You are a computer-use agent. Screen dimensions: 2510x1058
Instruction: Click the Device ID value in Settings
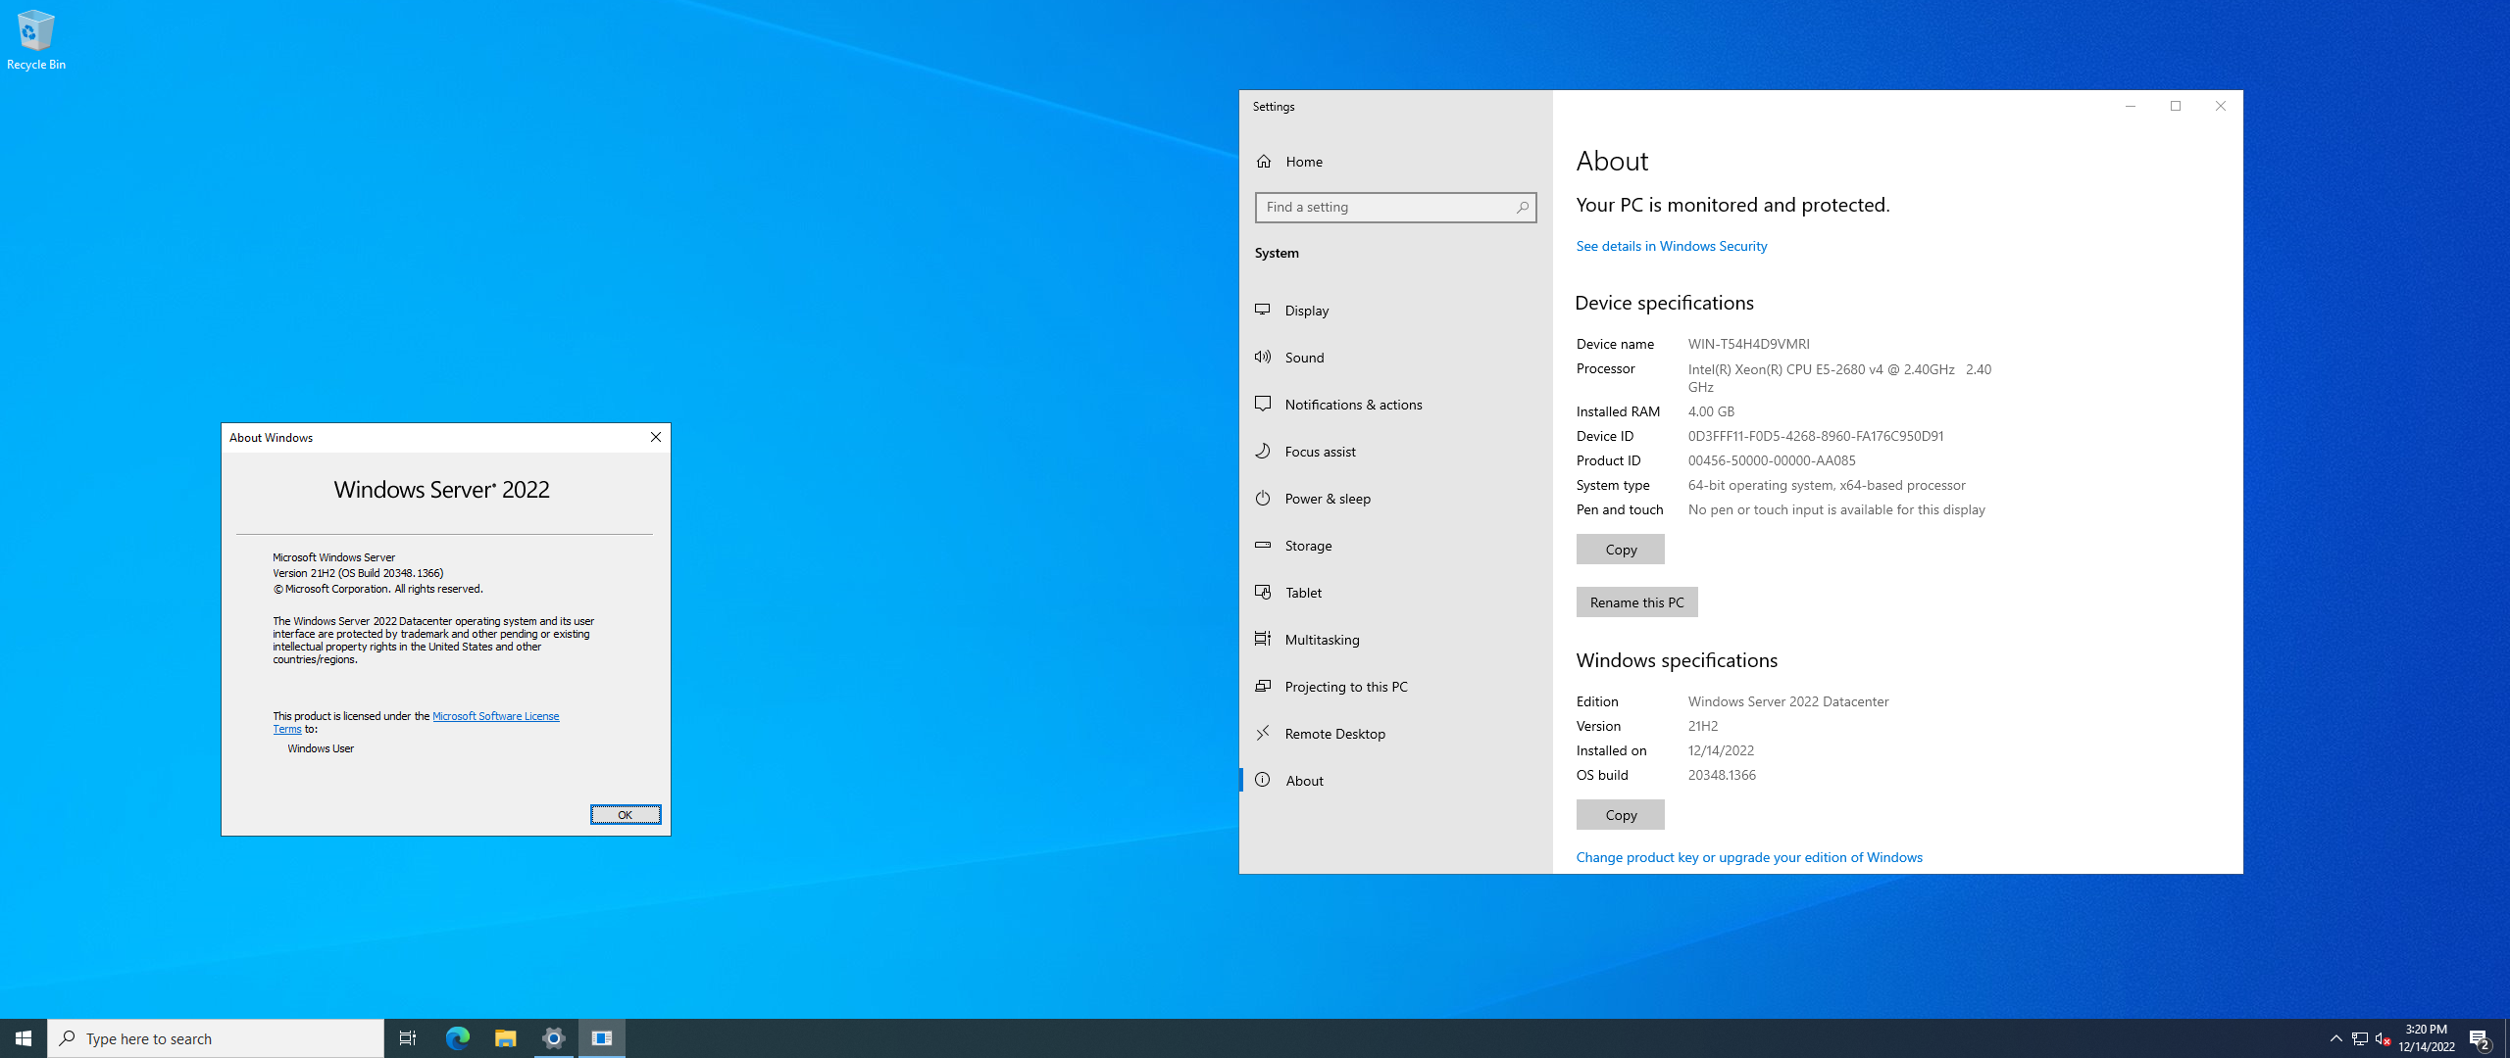[1815, 436]
